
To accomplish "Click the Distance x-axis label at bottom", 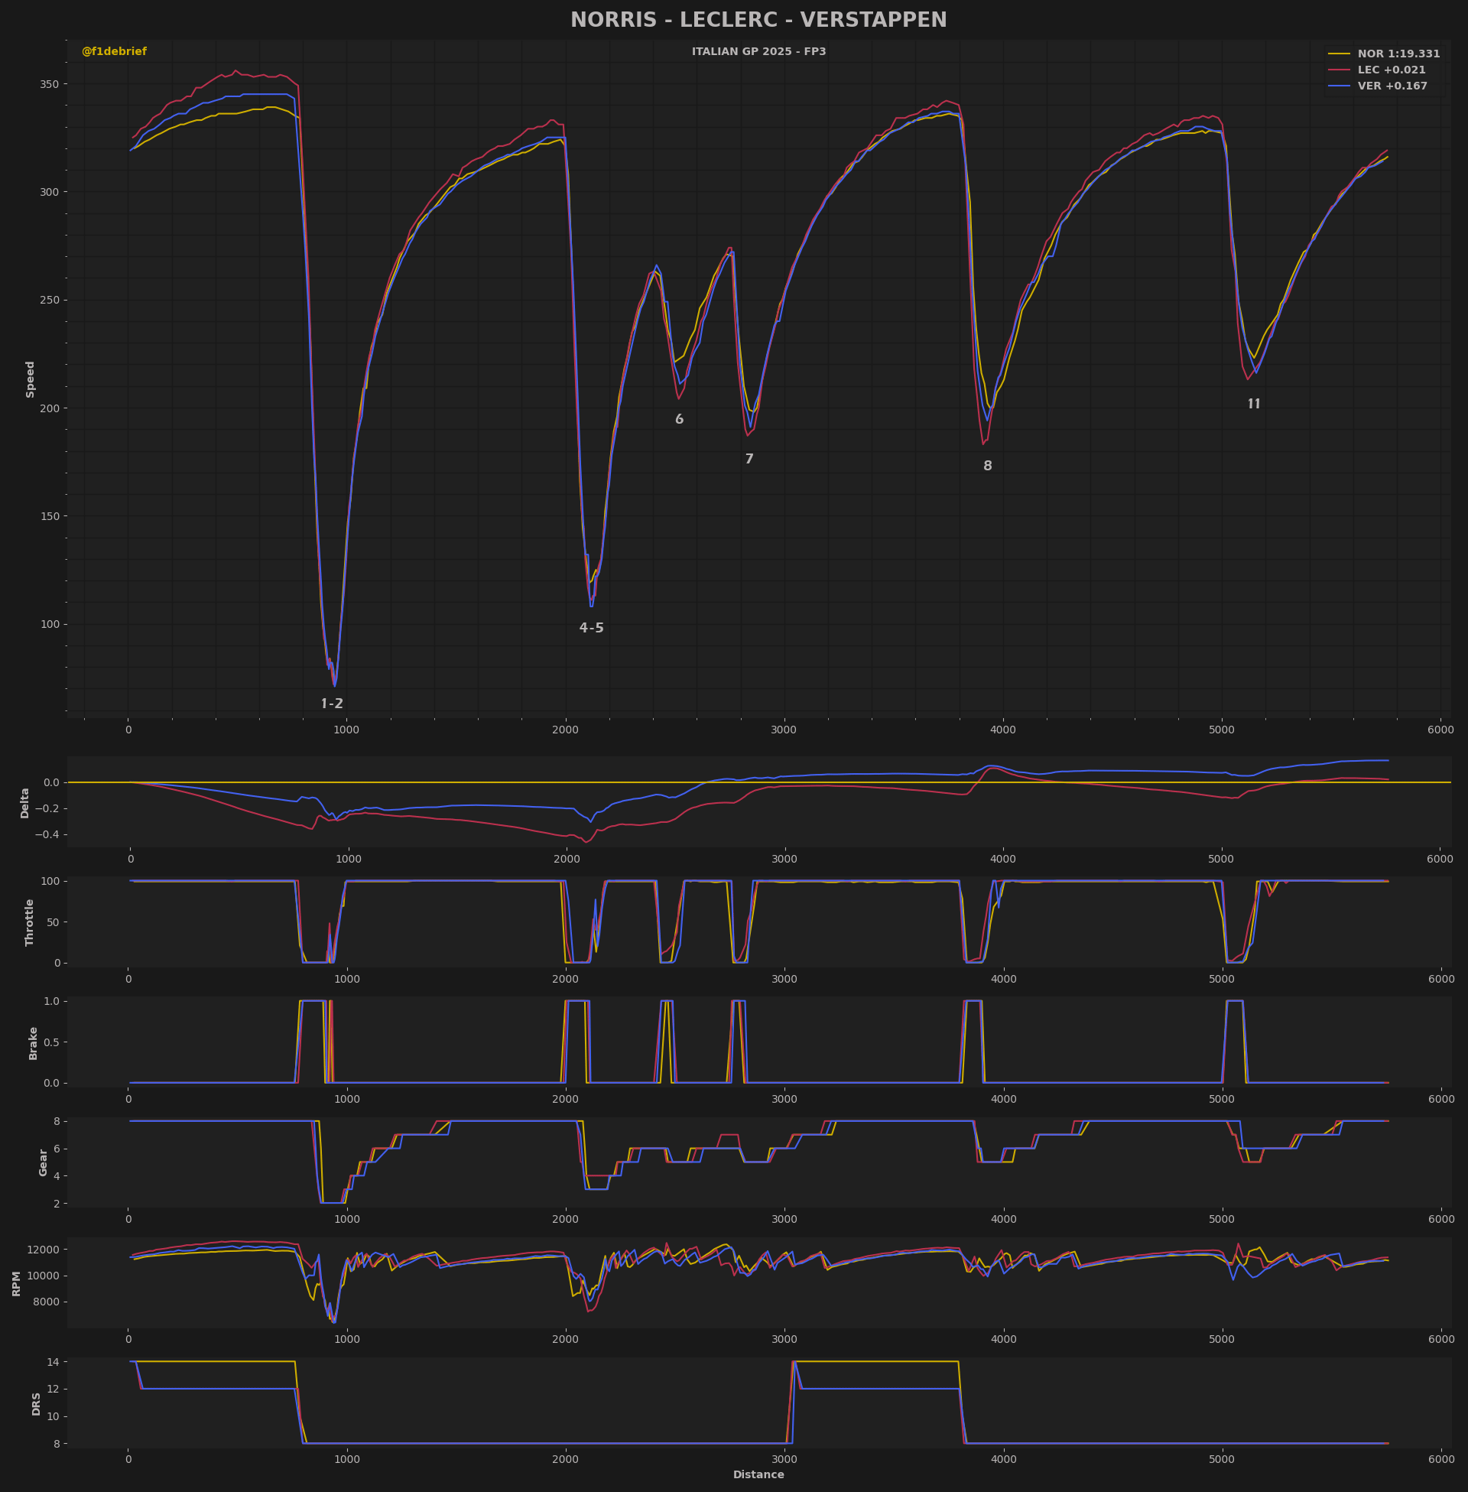I will pos(758,1475).
